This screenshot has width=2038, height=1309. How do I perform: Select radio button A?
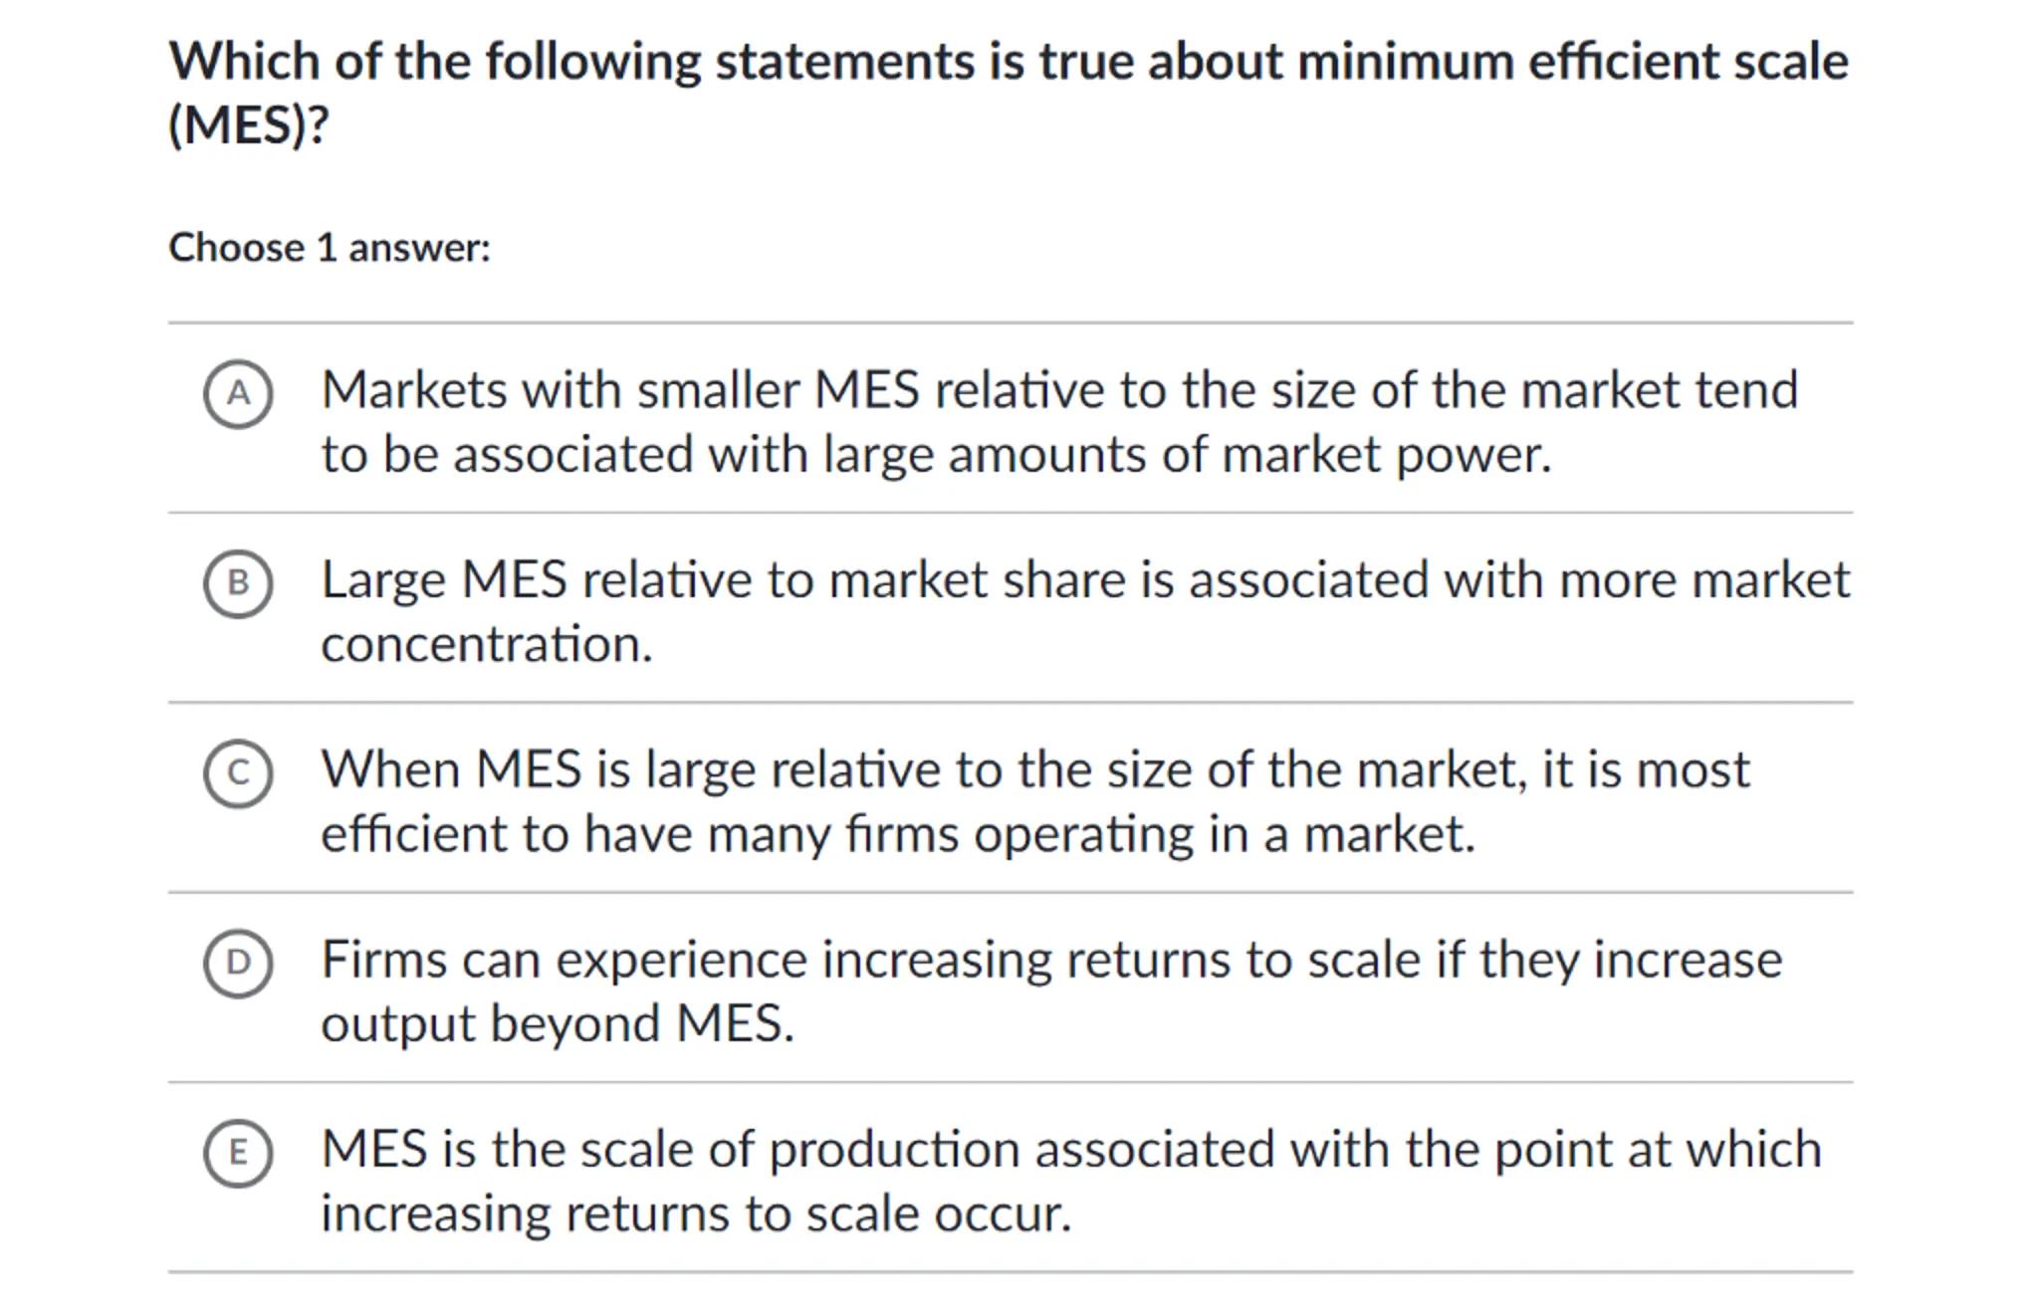pyautogui.click(x=238, y=394)
